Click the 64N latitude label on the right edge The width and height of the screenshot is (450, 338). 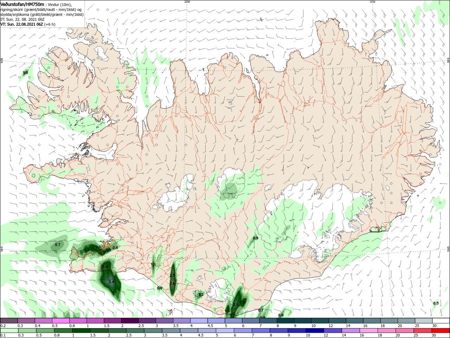coord(448,249)
